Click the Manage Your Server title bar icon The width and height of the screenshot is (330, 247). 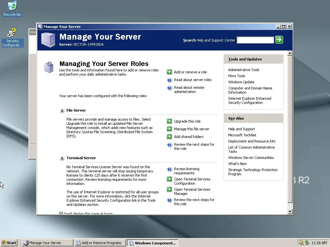tap(40, 27)
